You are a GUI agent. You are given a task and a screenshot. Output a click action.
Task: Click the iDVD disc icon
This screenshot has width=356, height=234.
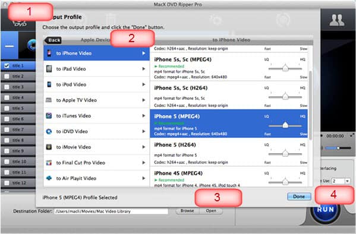tap(49, 131)
